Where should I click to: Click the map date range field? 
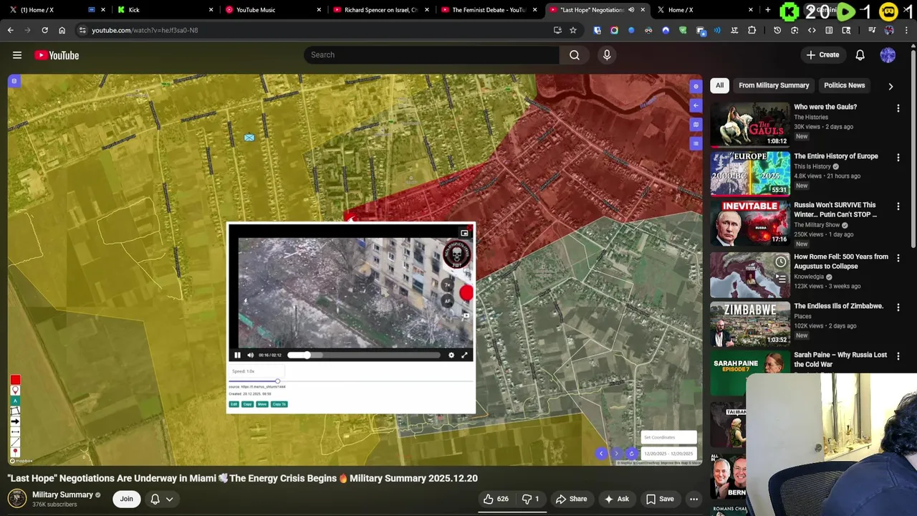click(668, 453)
